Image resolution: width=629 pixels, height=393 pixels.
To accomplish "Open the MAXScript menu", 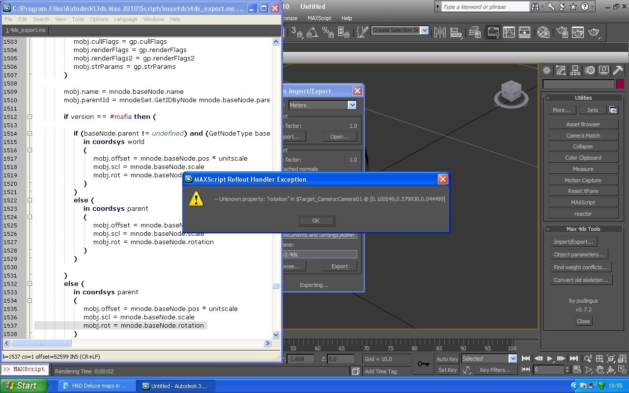I will click(x=319, y=18).
